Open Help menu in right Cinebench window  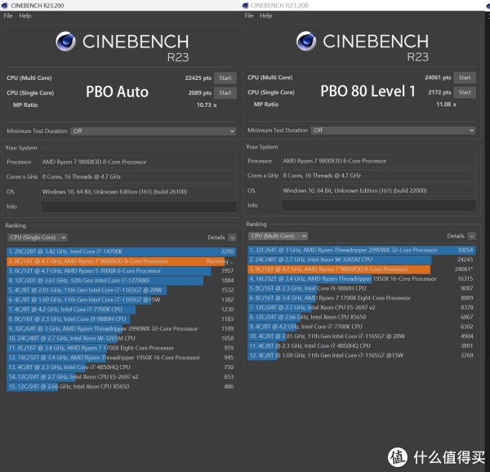266,16
